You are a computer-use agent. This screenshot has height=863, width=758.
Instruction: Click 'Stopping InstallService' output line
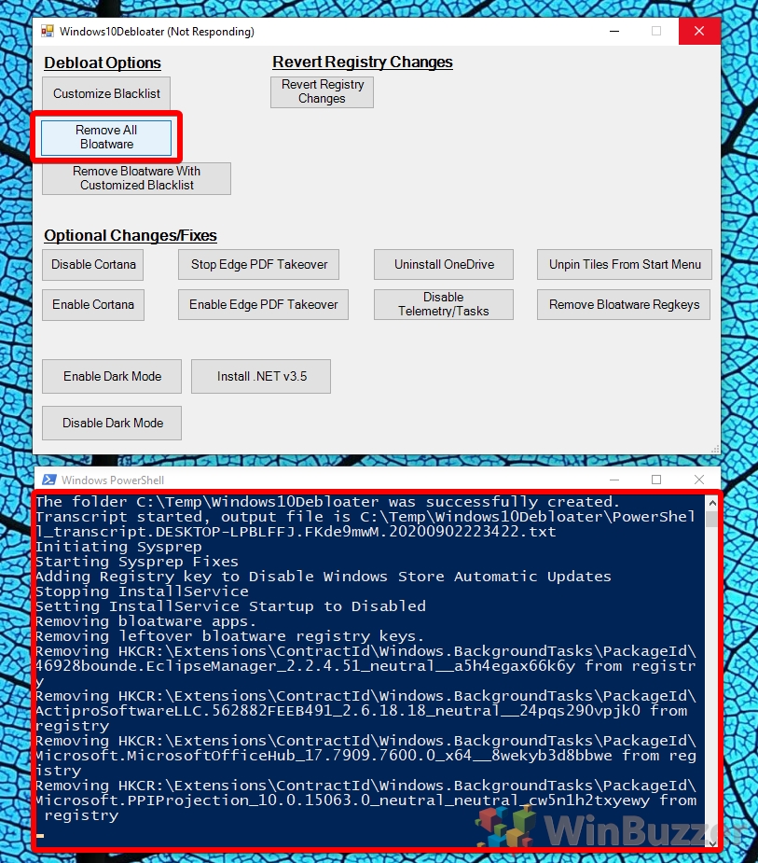(x=142, y=592)
